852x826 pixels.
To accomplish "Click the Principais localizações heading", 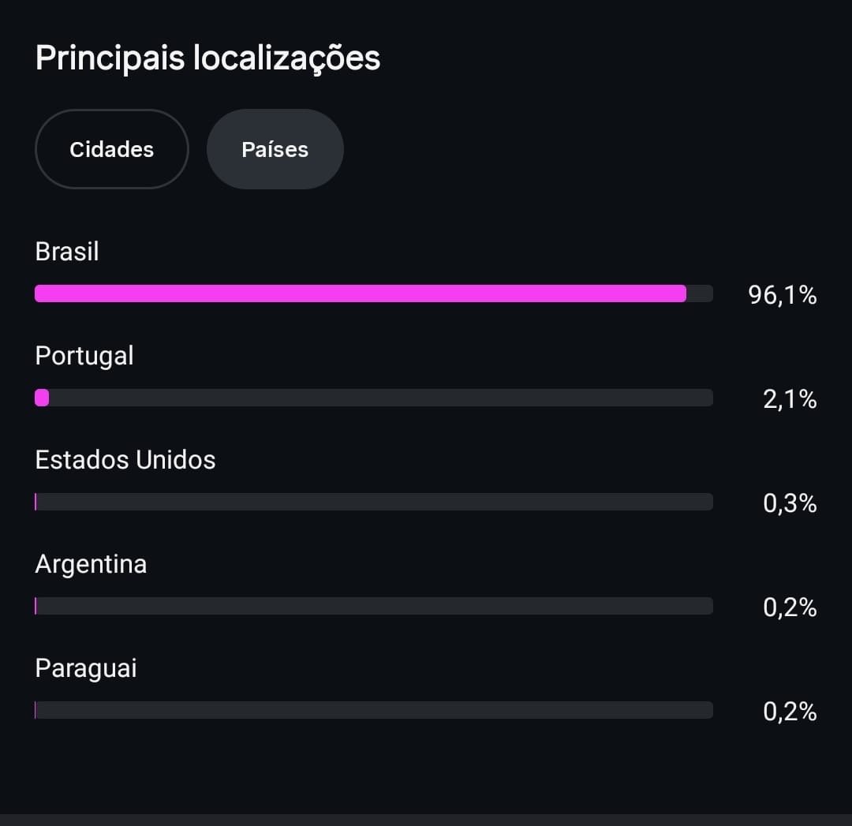I will [x=207, y=58].
